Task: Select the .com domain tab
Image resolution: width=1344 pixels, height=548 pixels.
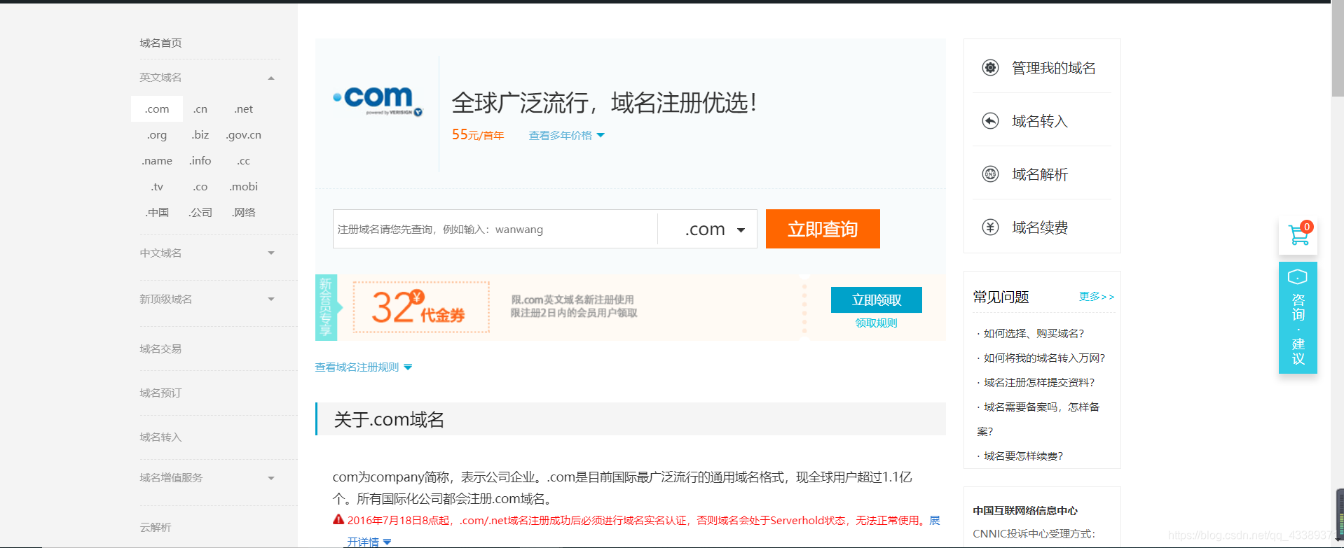Action: 157,109
